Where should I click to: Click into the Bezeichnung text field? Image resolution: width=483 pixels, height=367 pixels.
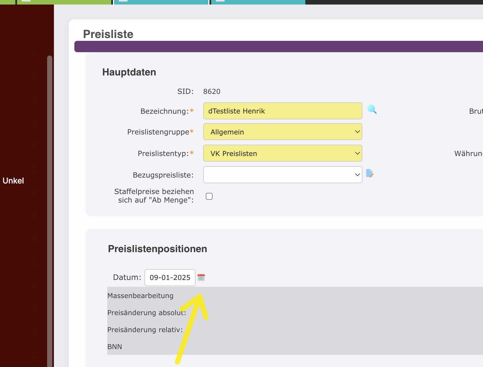tap(282, 111)
